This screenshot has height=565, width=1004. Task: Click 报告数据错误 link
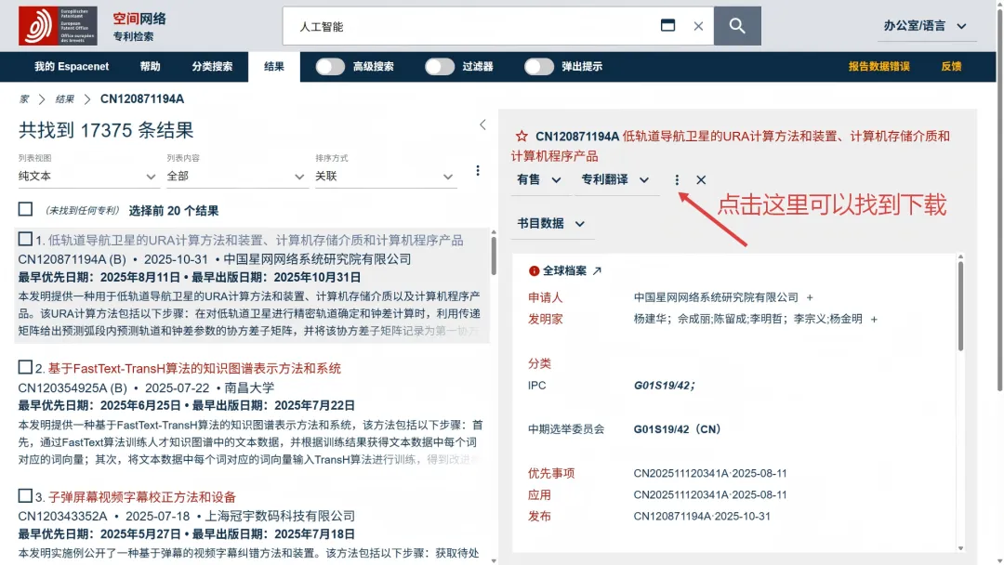[x=879, y=67]
